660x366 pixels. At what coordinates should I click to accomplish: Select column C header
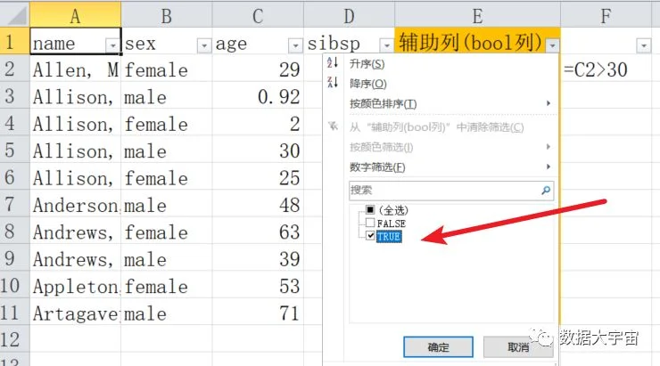[258, 15]
